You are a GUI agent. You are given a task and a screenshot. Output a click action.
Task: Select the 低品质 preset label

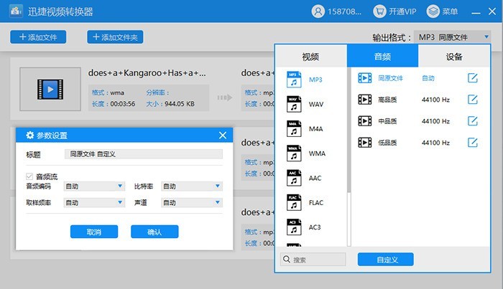coord(387,143)
